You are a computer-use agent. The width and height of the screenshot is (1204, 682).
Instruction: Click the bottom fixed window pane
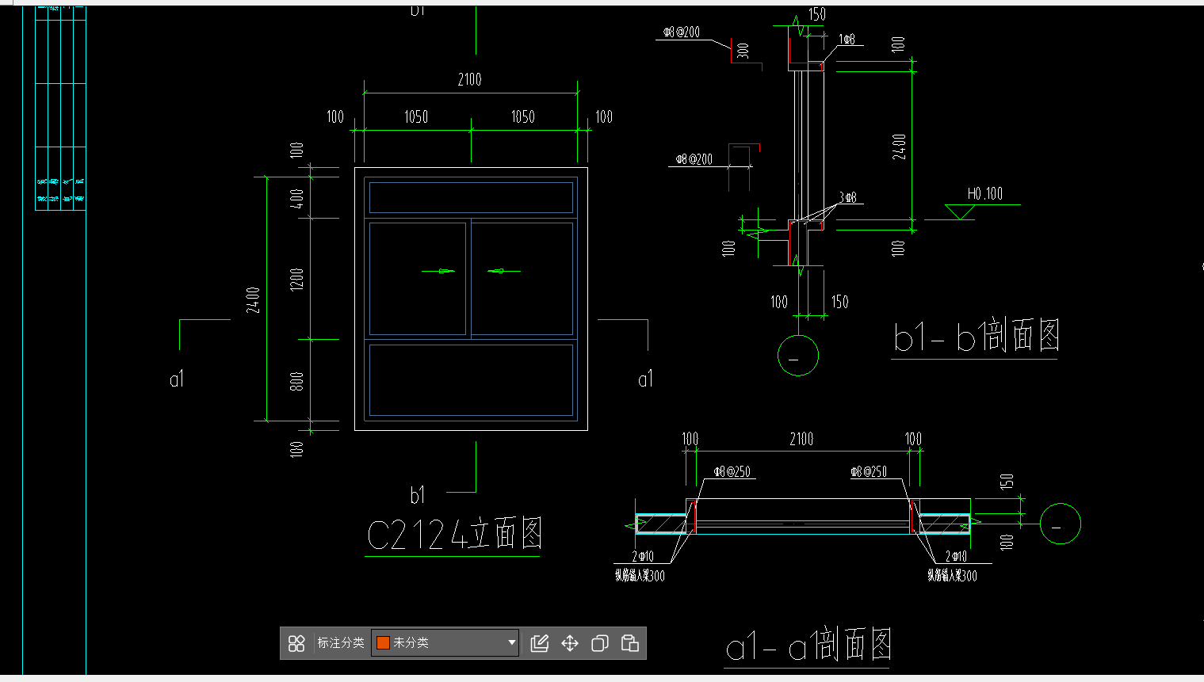[471, 380]
